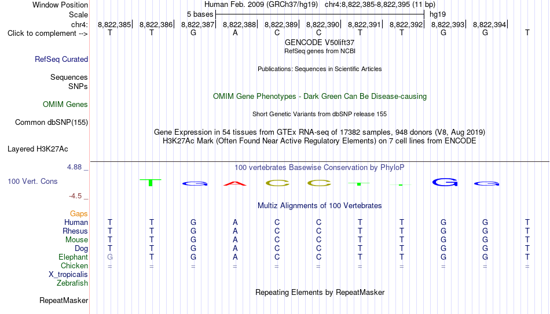The width and height of the screenshot is (550, 314).
Task: Click the SNPs track label
Action: point(78,86)
